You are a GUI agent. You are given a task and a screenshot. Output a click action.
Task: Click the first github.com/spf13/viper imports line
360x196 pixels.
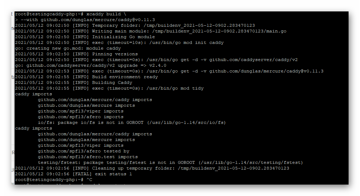[81, 111]
